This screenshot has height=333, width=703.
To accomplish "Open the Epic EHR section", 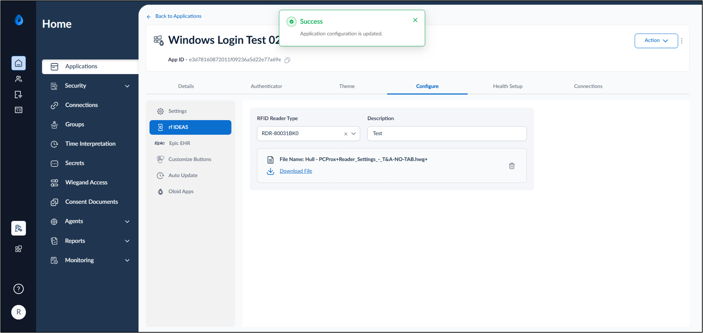I will 190,143.
